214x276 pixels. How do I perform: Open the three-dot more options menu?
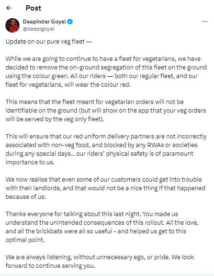click(x=205, y=22)
